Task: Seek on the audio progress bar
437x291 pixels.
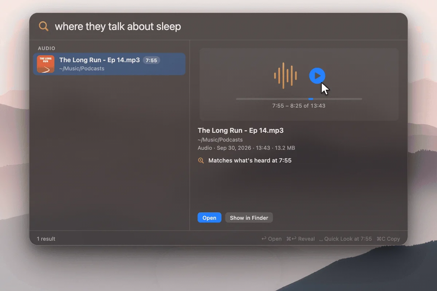Action: 299,99
